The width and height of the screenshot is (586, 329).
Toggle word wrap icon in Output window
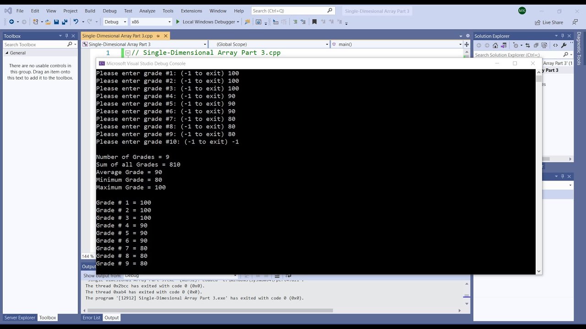[x=288, y=276]
